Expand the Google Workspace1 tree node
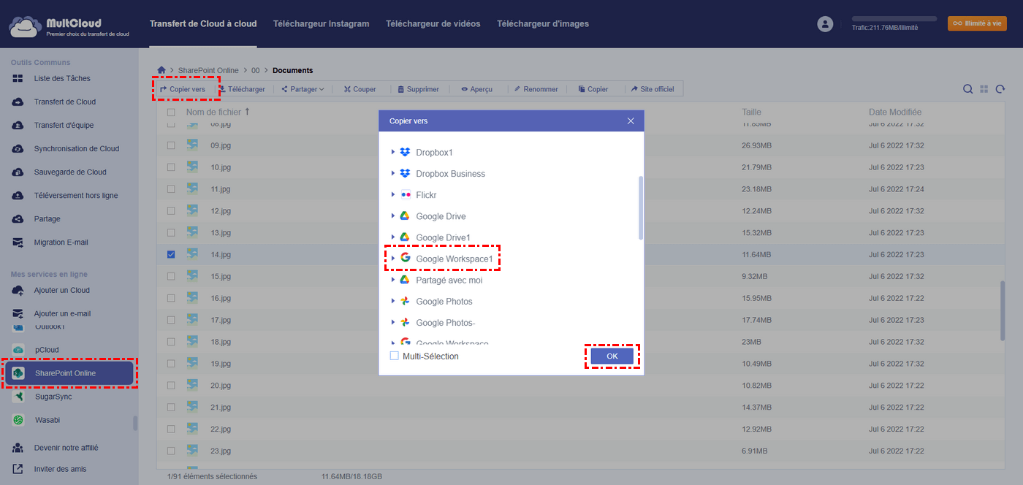Image resolution: width=1023 pixels, height=485 pixels. (393, 258)
